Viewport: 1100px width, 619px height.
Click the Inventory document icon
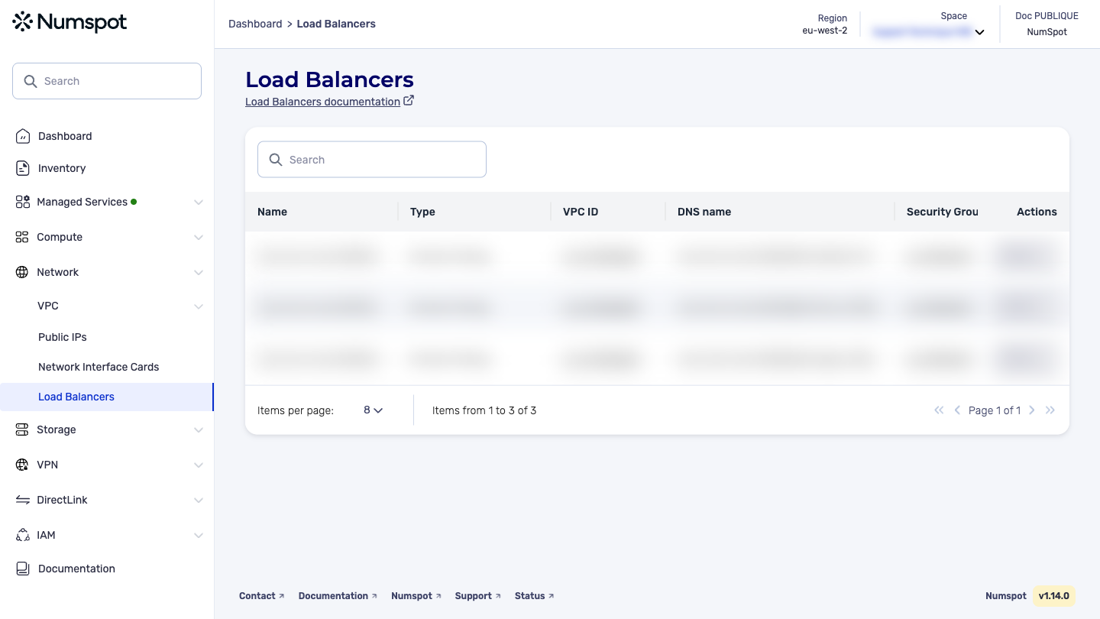pyautogui.click(x=23, y=168)
